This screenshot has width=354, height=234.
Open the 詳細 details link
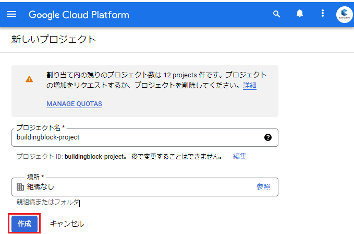pos(250,86)
